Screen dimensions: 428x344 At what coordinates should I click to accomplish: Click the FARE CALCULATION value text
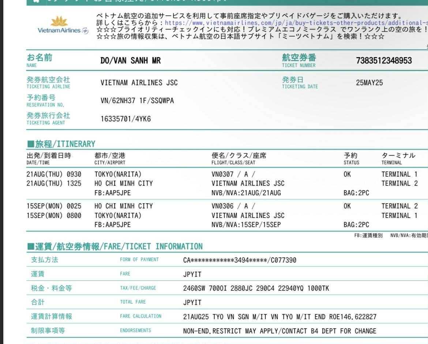pos(279,317)
